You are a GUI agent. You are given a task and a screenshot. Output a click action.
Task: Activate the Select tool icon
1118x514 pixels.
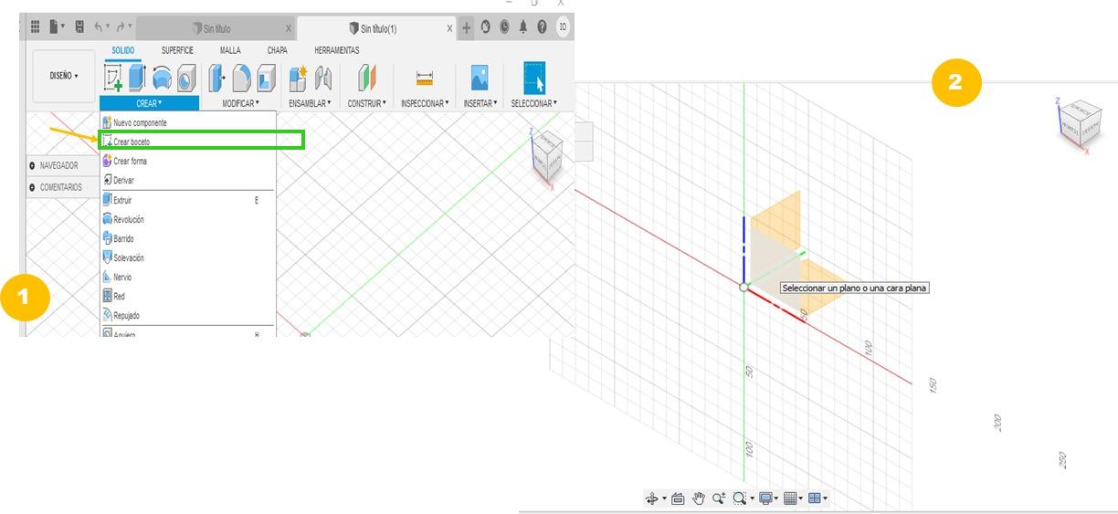(534, 78)
